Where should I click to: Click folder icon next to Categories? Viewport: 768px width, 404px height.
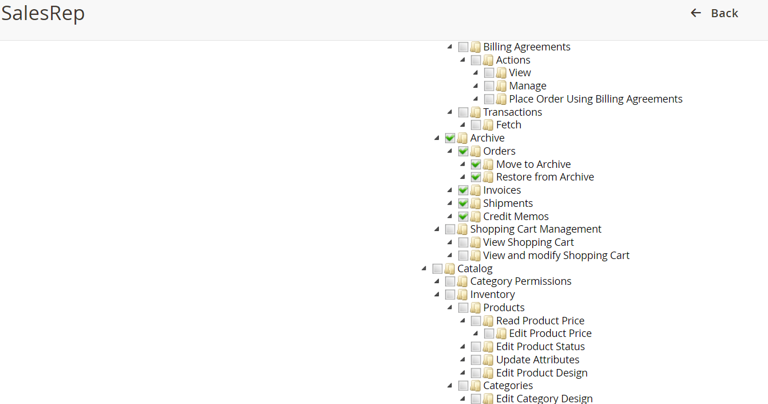[x=475, y=386]
